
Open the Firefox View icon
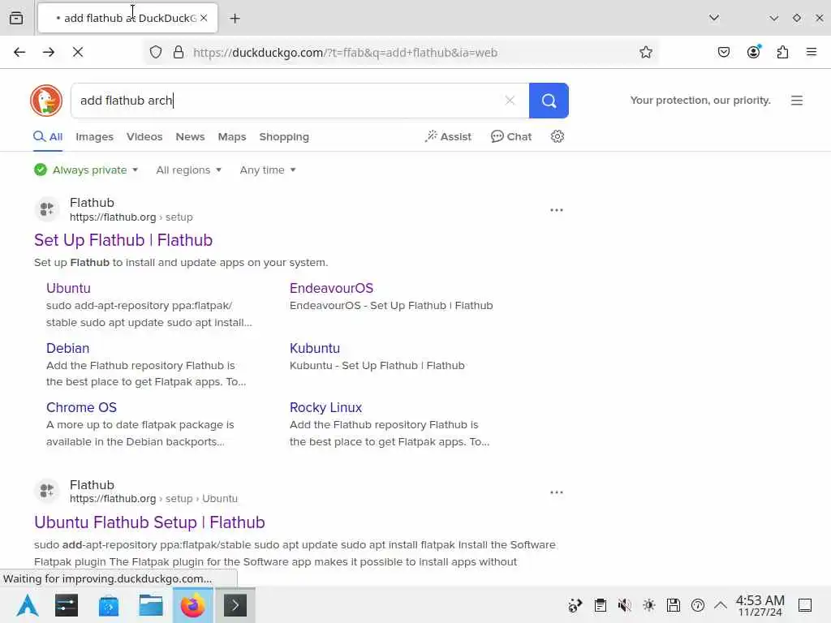[x=16, y=18]
